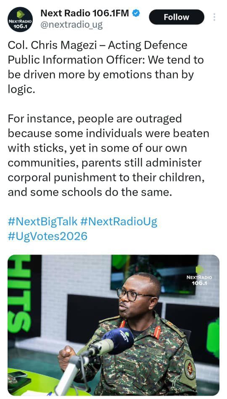Follow Next Radio 106.1FM
The height and width of the screenshot is (399, 227).
pyautogui.click(x=176, y=17)
